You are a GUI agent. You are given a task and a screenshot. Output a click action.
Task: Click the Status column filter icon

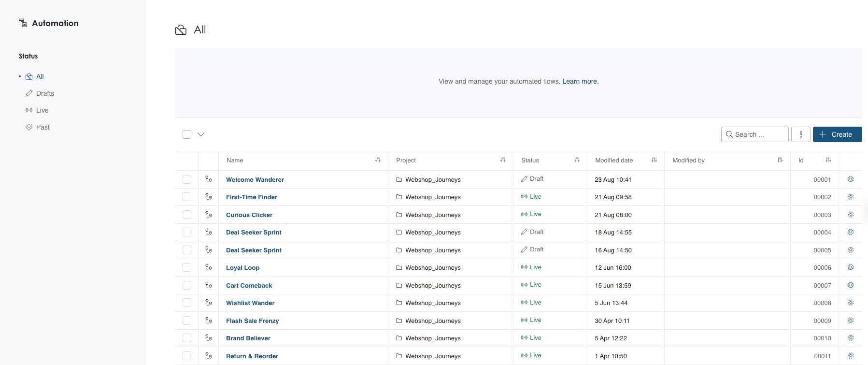tap(577, 160)
